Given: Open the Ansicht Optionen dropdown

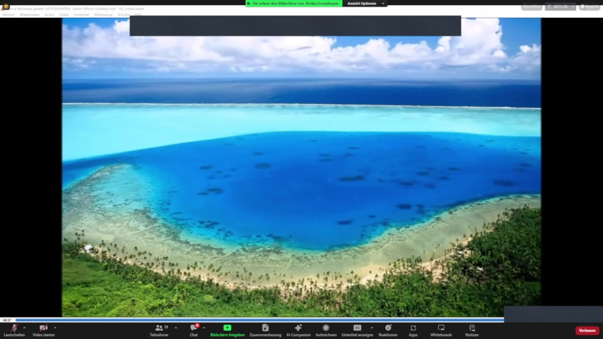Looking at the screenshot, I should click(x=366, y=3).
